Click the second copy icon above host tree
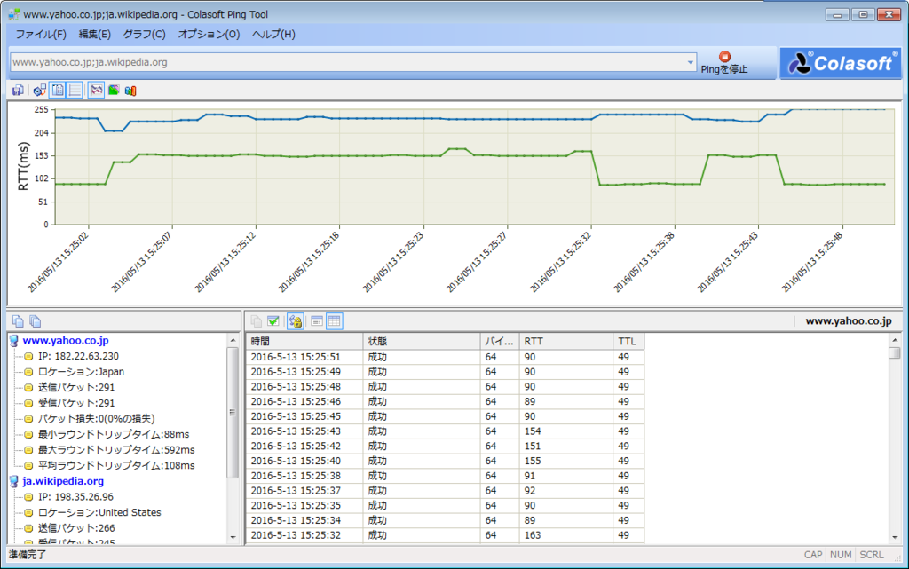 click(x=35, y=321)
